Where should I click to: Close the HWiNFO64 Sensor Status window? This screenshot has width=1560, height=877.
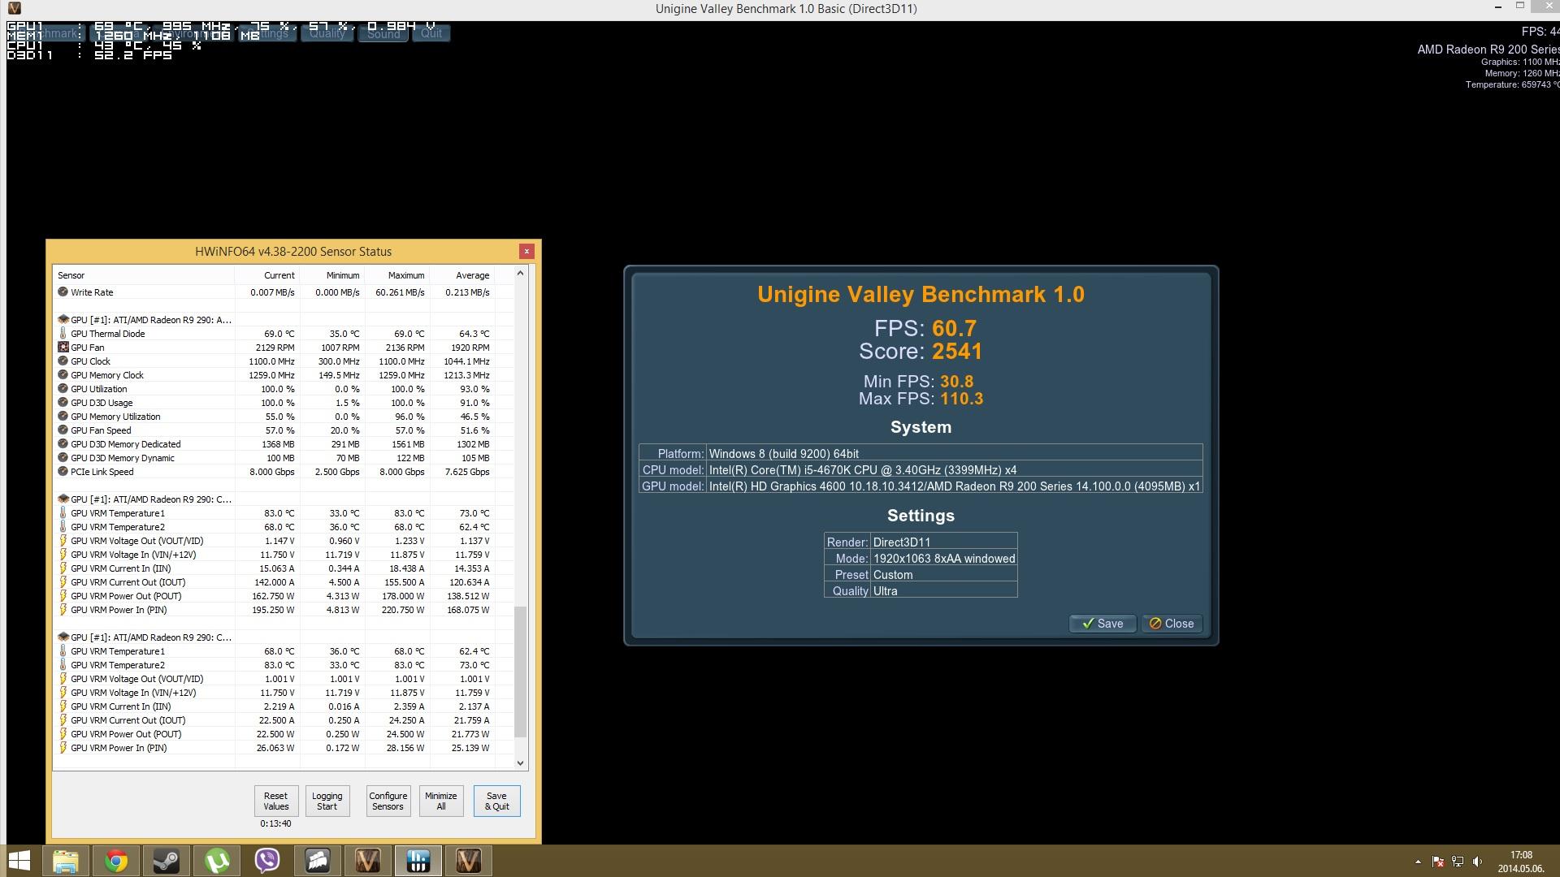click(x=526, y=252)
